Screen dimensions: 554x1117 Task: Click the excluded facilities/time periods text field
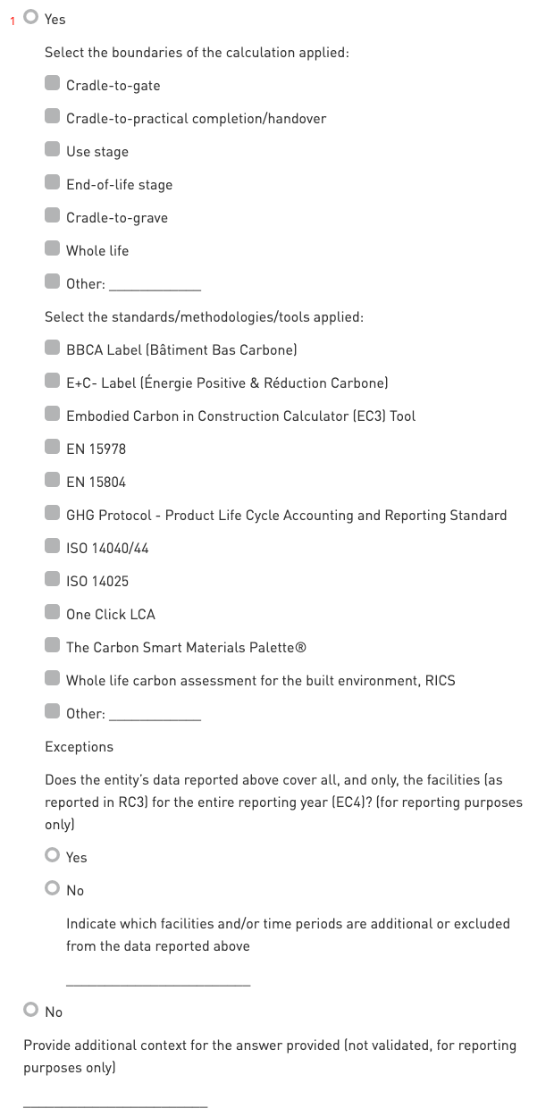click(158, 977)
